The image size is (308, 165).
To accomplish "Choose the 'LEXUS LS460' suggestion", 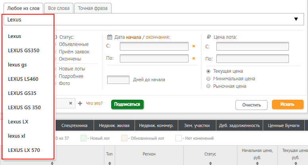I will (23, 79).
